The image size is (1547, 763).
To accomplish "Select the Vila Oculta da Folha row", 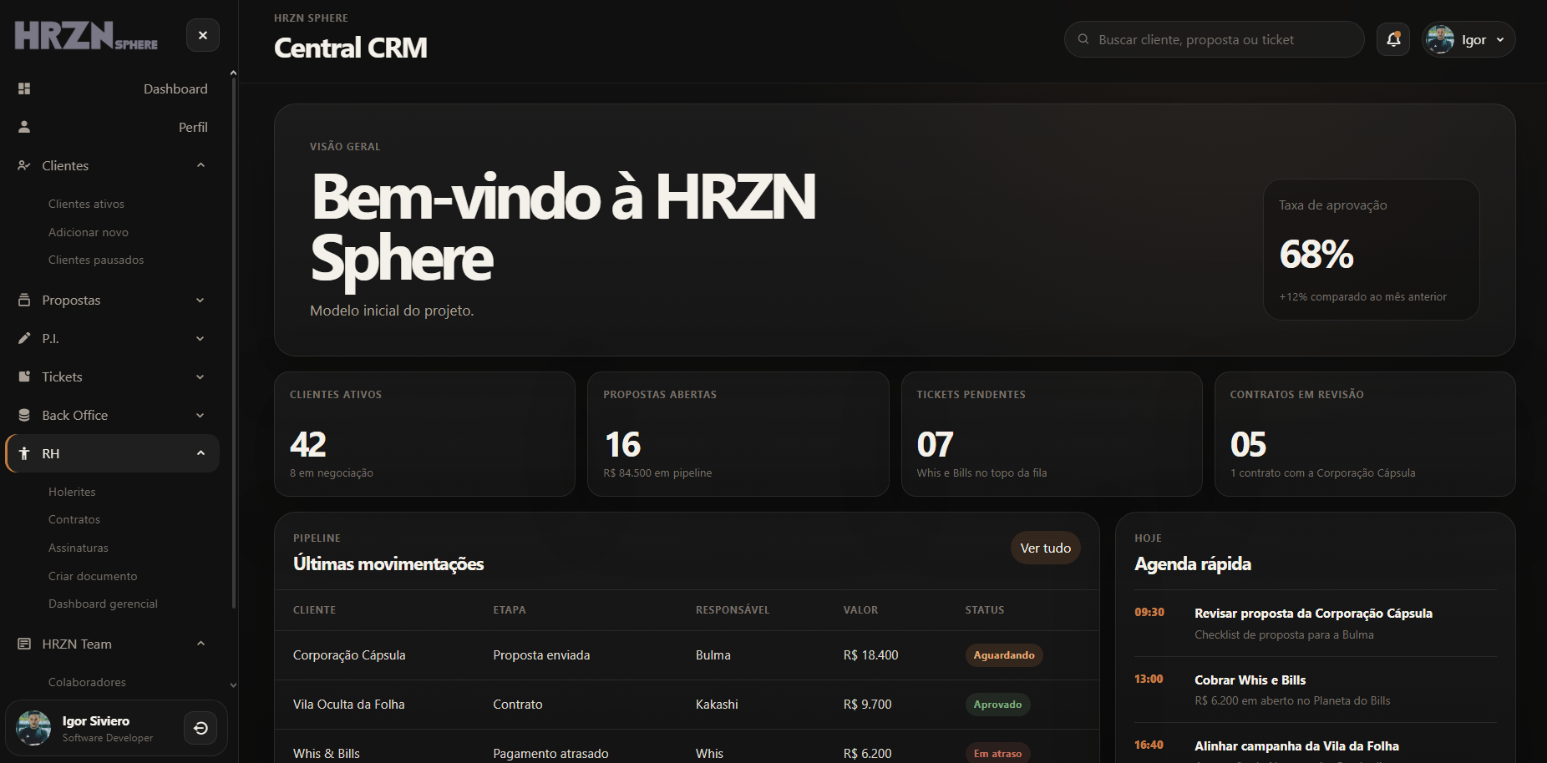I will click(687, 705).
